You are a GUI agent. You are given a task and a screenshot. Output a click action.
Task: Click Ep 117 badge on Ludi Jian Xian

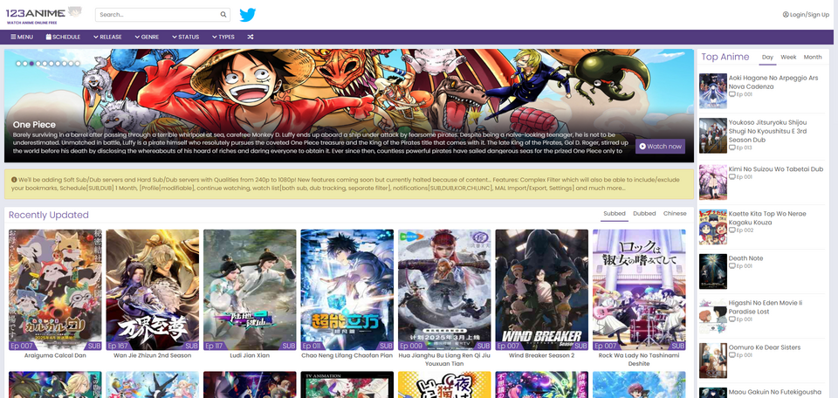coord(215,347)
